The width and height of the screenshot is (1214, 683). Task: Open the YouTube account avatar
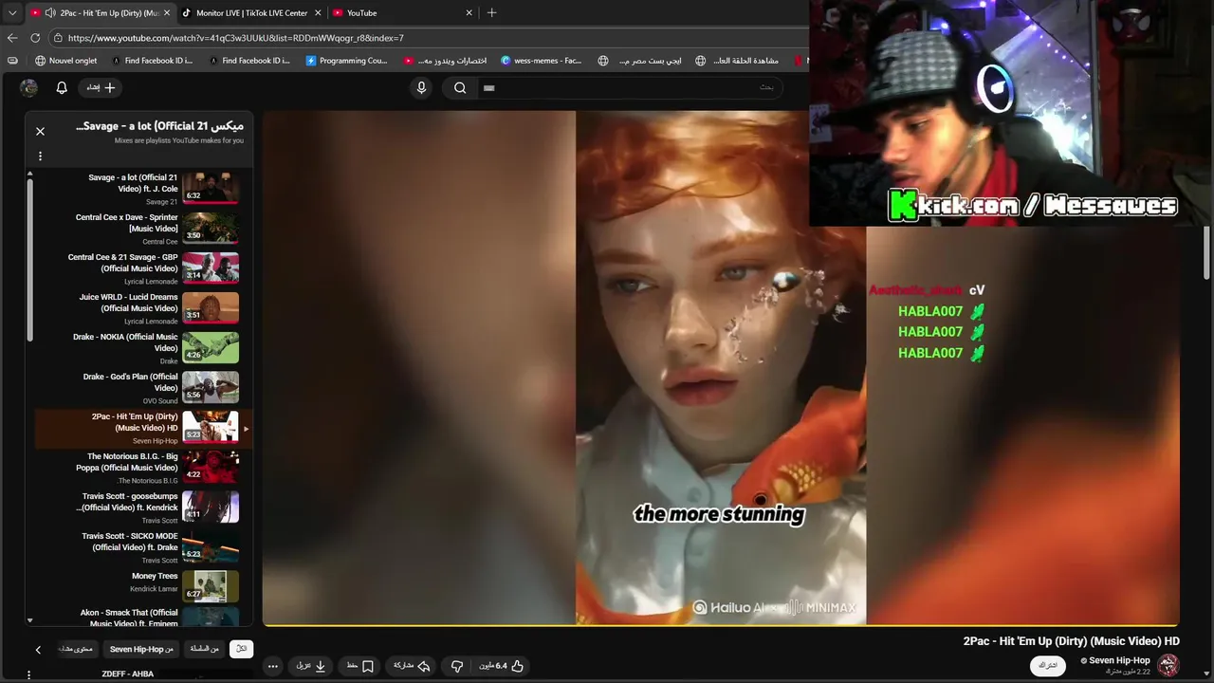29,87
